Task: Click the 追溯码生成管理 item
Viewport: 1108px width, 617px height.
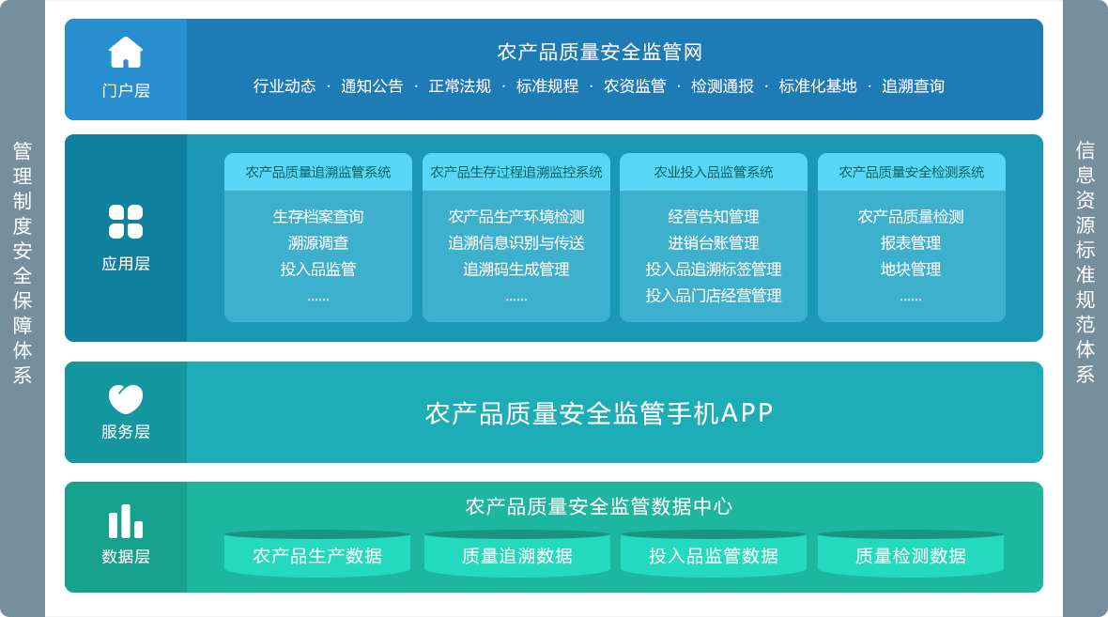Action: [516, 269]
